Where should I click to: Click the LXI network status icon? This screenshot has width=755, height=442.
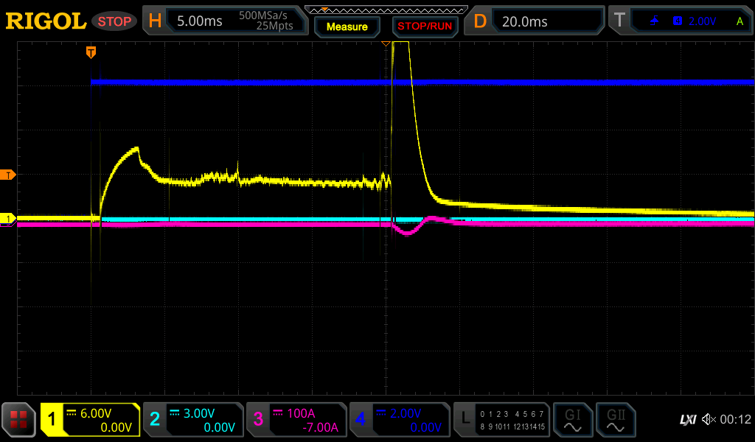pyautogui.click(x=686, y=420)
